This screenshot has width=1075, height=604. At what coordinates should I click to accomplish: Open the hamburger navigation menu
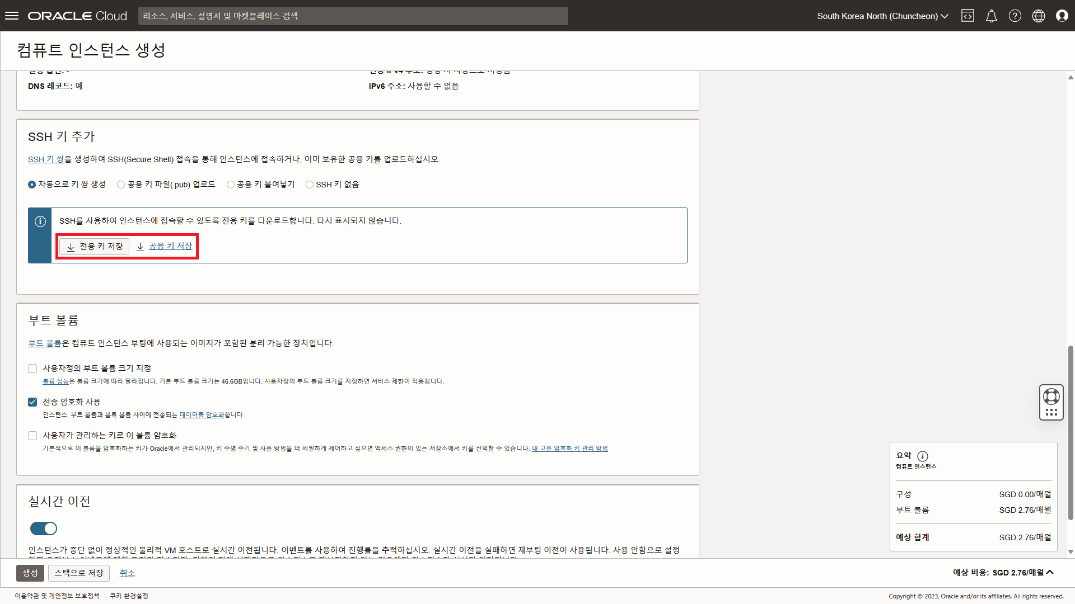[12, 16]
